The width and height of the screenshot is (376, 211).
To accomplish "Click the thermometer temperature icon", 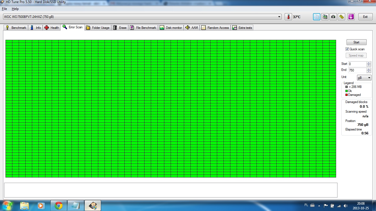I will 288,17.
